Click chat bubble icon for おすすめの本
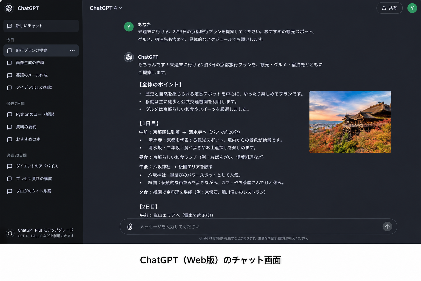The width and height of the screenshot is (421, 281). coord(10,139)
